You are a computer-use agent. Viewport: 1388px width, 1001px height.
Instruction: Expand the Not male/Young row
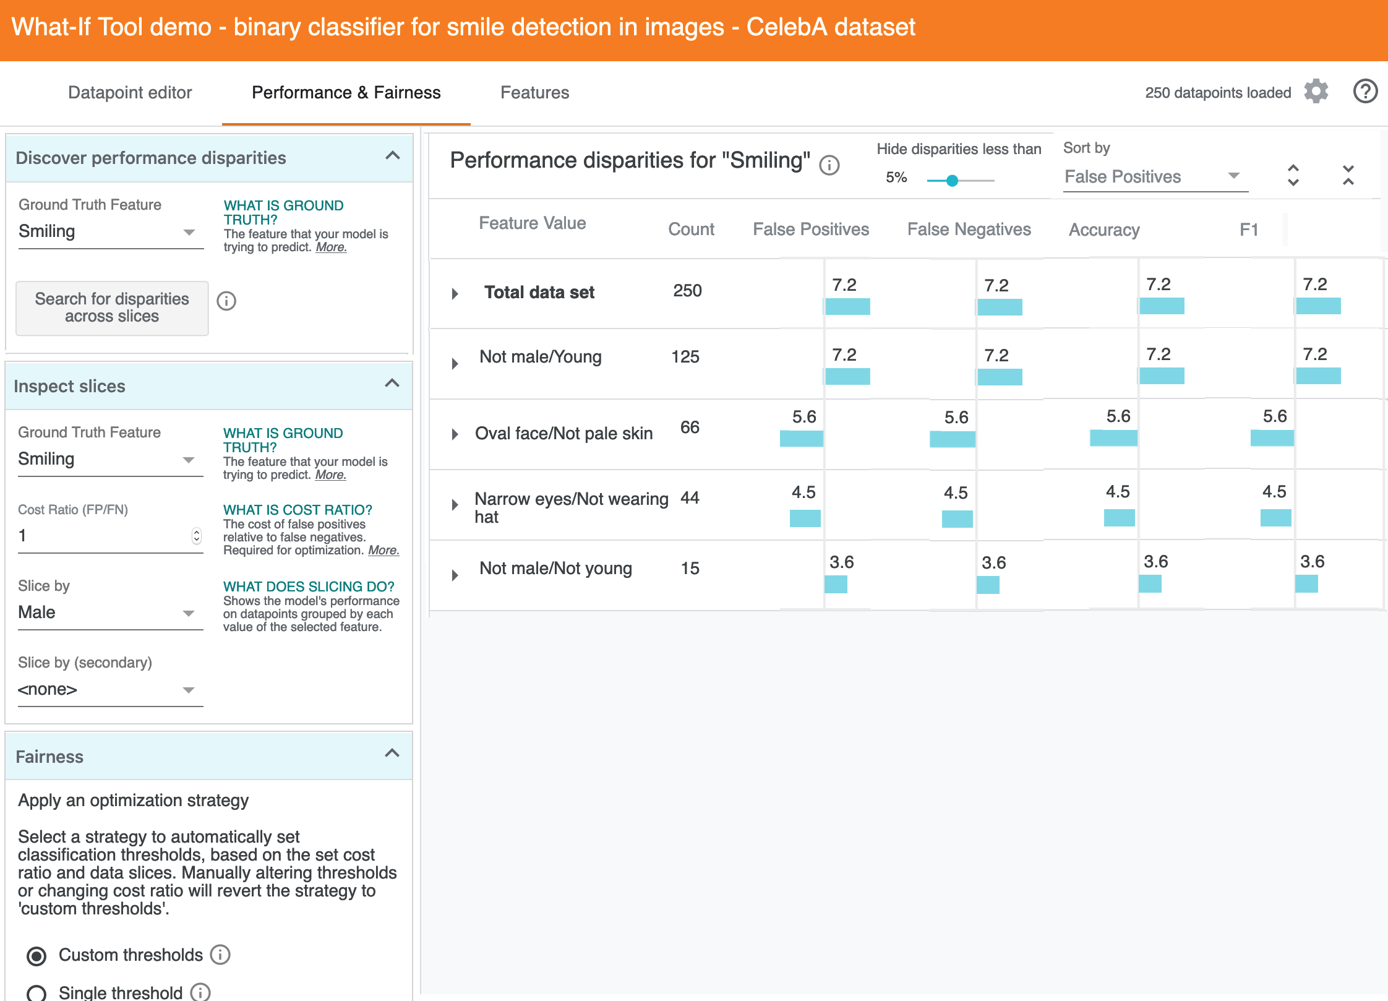[455, 364]
